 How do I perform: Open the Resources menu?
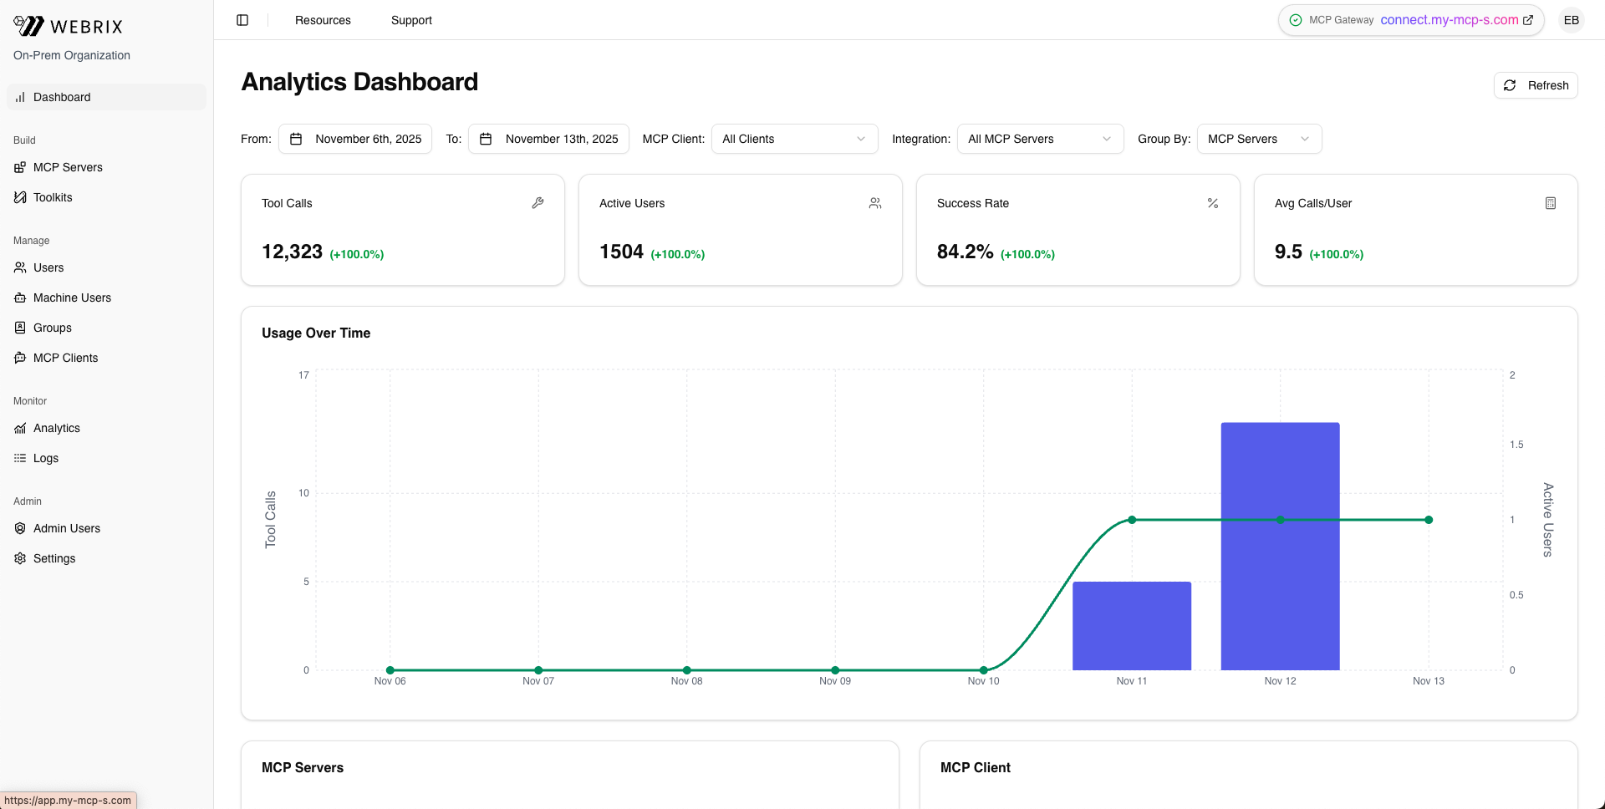pos(323,20)
